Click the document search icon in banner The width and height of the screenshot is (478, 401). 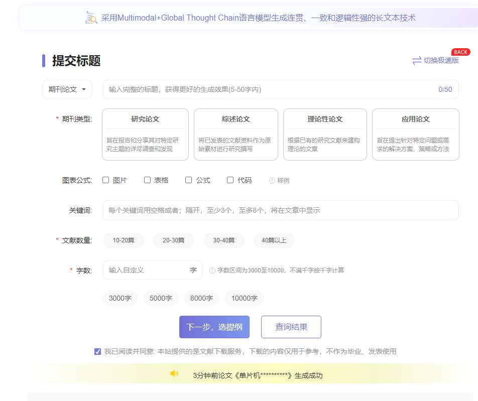click(91, 18)
